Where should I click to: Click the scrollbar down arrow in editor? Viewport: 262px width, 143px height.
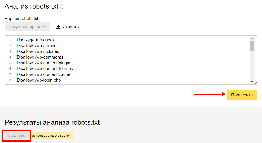pyautogui.click(x=252, y=82)
